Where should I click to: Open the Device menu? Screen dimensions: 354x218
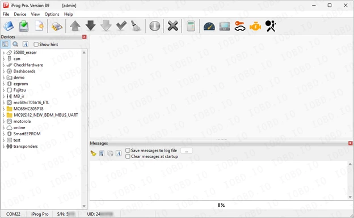point(20,14)
